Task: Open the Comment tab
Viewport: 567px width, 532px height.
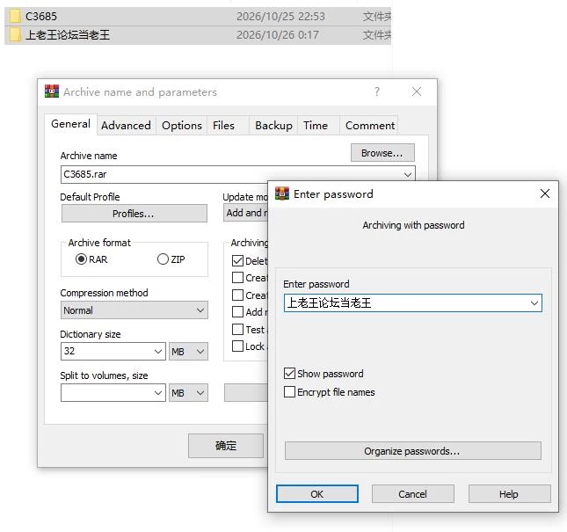Action: point(369,125)
